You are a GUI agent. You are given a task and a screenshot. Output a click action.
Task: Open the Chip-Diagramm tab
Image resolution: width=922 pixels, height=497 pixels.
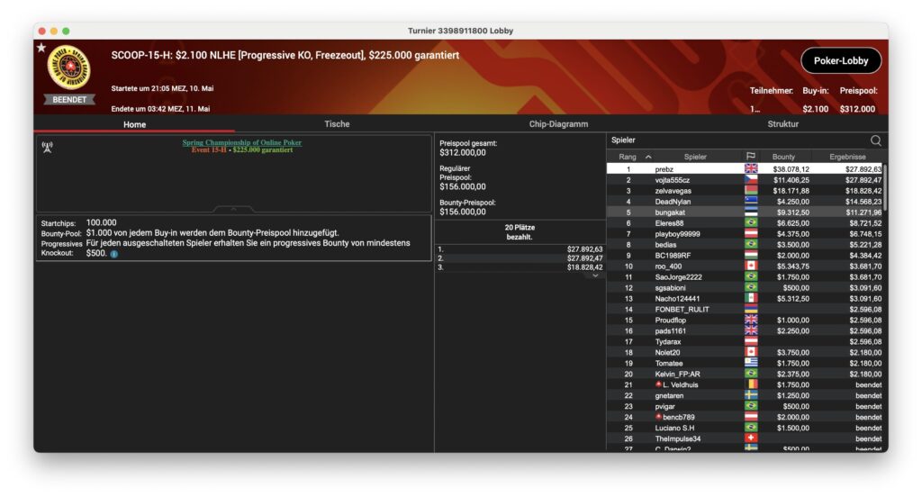click(x=558, y=124)
